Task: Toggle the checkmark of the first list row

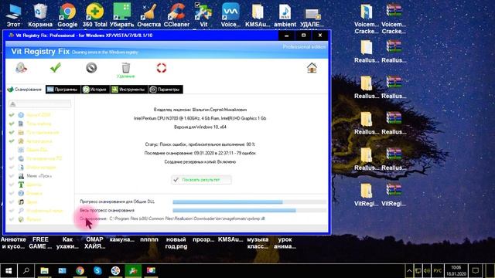Action: [x=12, y=115]
